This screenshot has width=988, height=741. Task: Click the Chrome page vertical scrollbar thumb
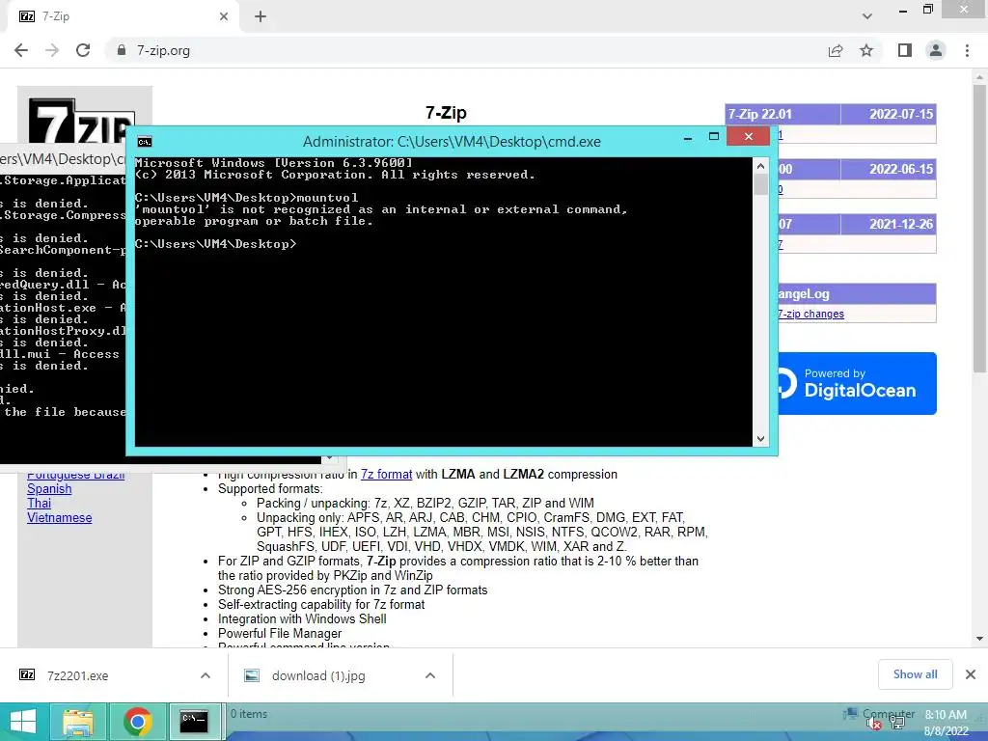(979, 227)
